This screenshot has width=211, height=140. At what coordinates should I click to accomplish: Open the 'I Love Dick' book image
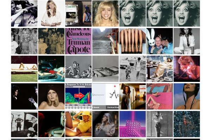click(x=78, y=13)
